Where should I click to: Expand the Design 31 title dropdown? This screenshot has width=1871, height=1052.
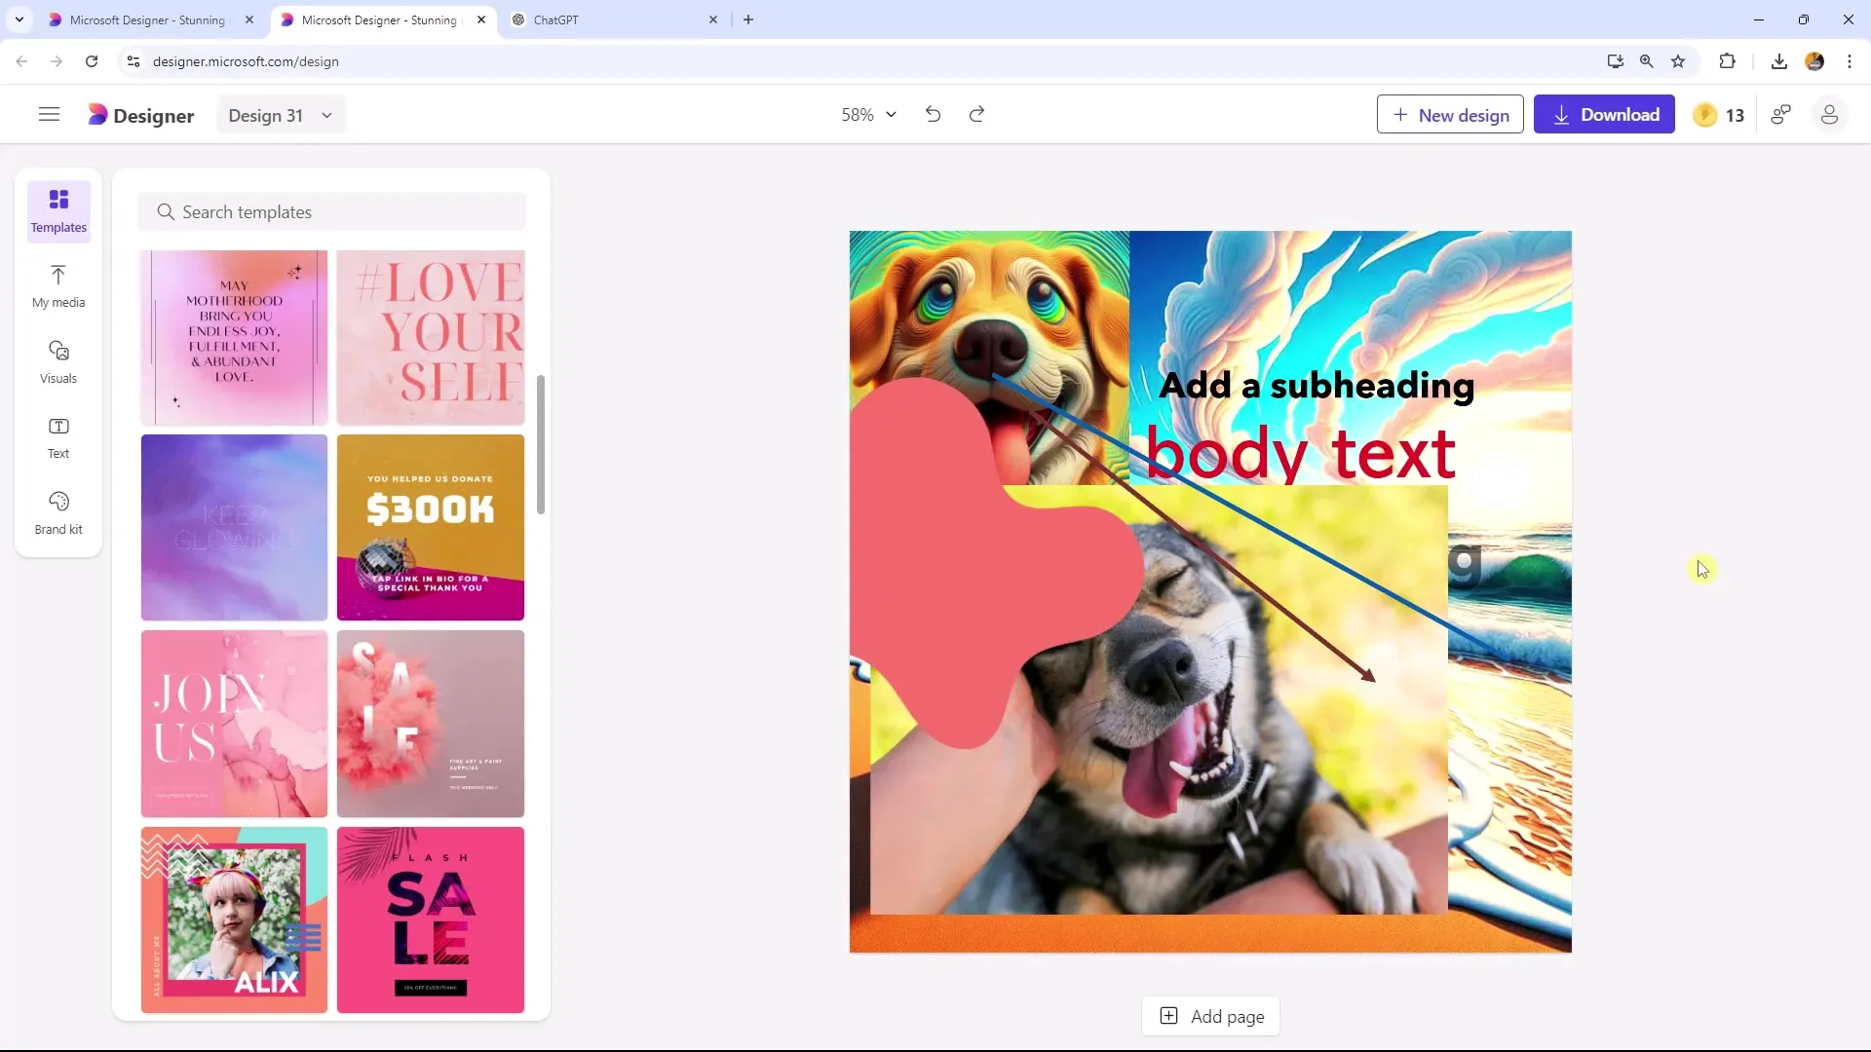click(327, 116)
